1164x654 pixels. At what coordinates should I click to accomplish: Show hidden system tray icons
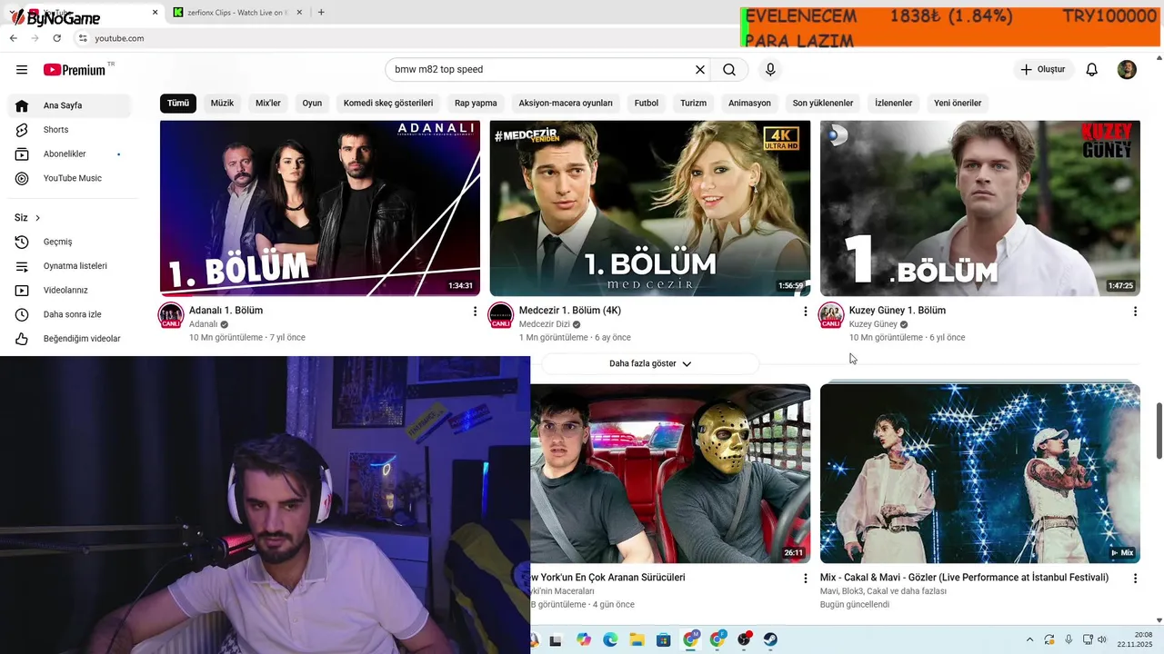coord(1029,639)
